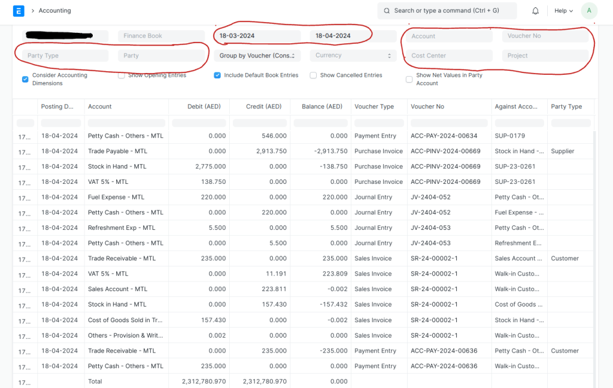Click voucher ACC-PAY-2024-00634 cell
This screenshot has width=613, height=388.
(x=444, y=136)
